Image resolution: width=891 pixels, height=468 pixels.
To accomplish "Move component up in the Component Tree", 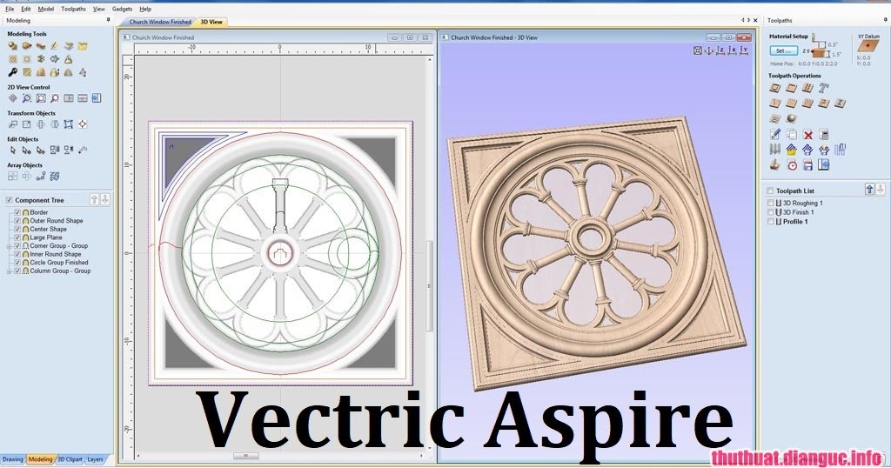I will click(x=94, y=199).
